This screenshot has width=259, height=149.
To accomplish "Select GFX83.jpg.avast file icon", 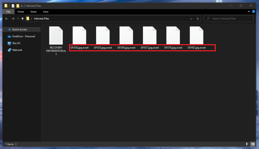I will [x=197, y=35].
